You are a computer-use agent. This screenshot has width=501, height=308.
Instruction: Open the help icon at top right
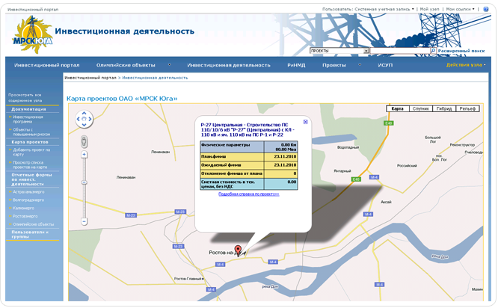pos(485,9)
